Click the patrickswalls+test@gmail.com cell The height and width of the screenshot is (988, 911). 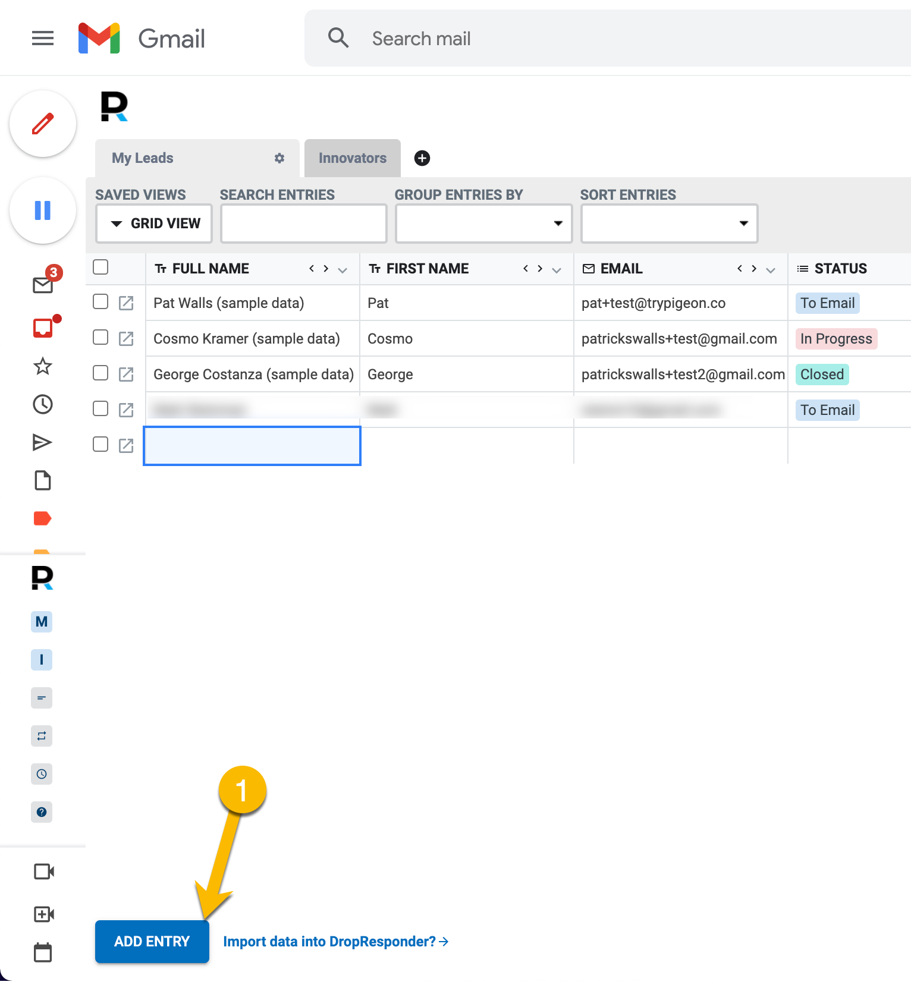click(680, 339)
